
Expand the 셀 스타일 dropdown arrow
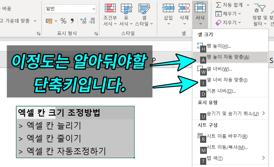pos(151,24)
